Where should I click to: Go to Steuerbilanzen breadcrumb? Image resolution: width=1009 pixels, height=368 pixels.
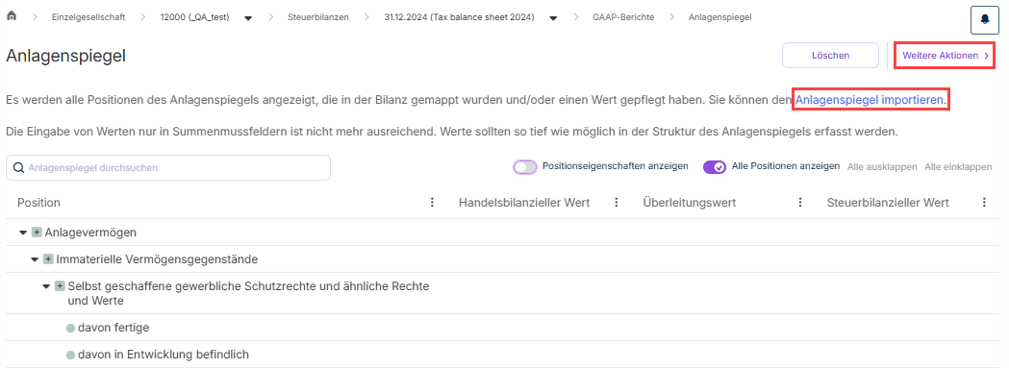(x=317, y=17)
